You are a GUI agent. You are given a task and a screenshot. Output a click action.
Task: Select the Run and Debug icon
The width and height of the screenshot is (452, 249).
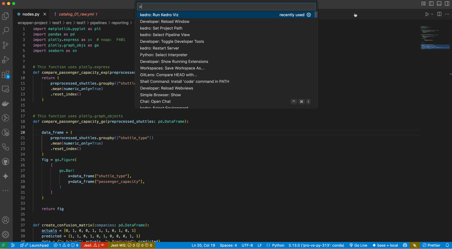click(x=6, y=60)
